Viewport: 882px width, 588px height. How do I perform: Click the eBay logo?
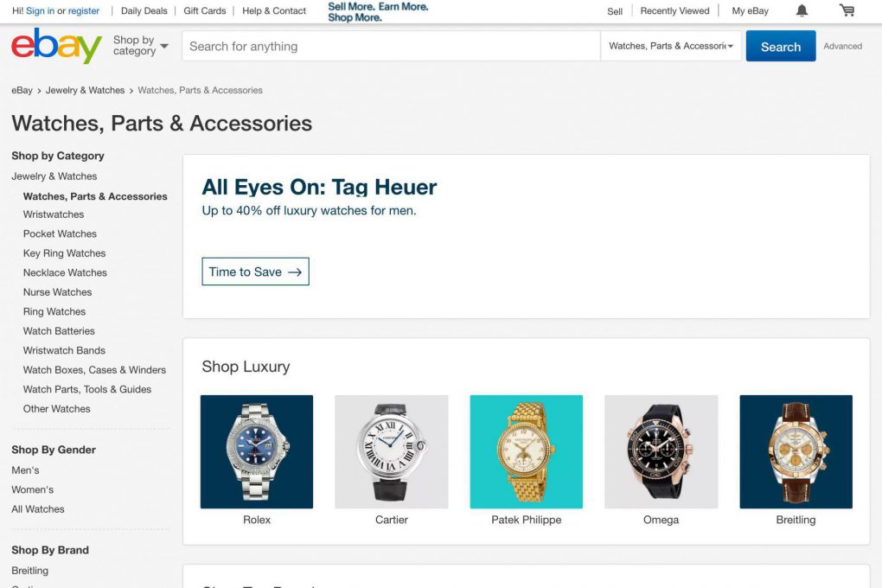[x=56, y=46]
